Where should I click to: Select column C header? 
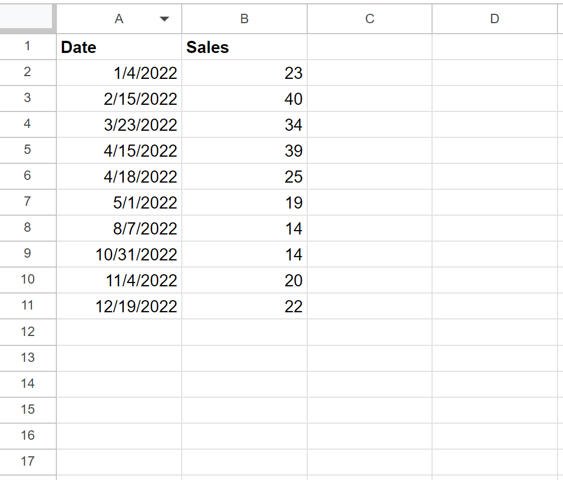click(370, 19)
